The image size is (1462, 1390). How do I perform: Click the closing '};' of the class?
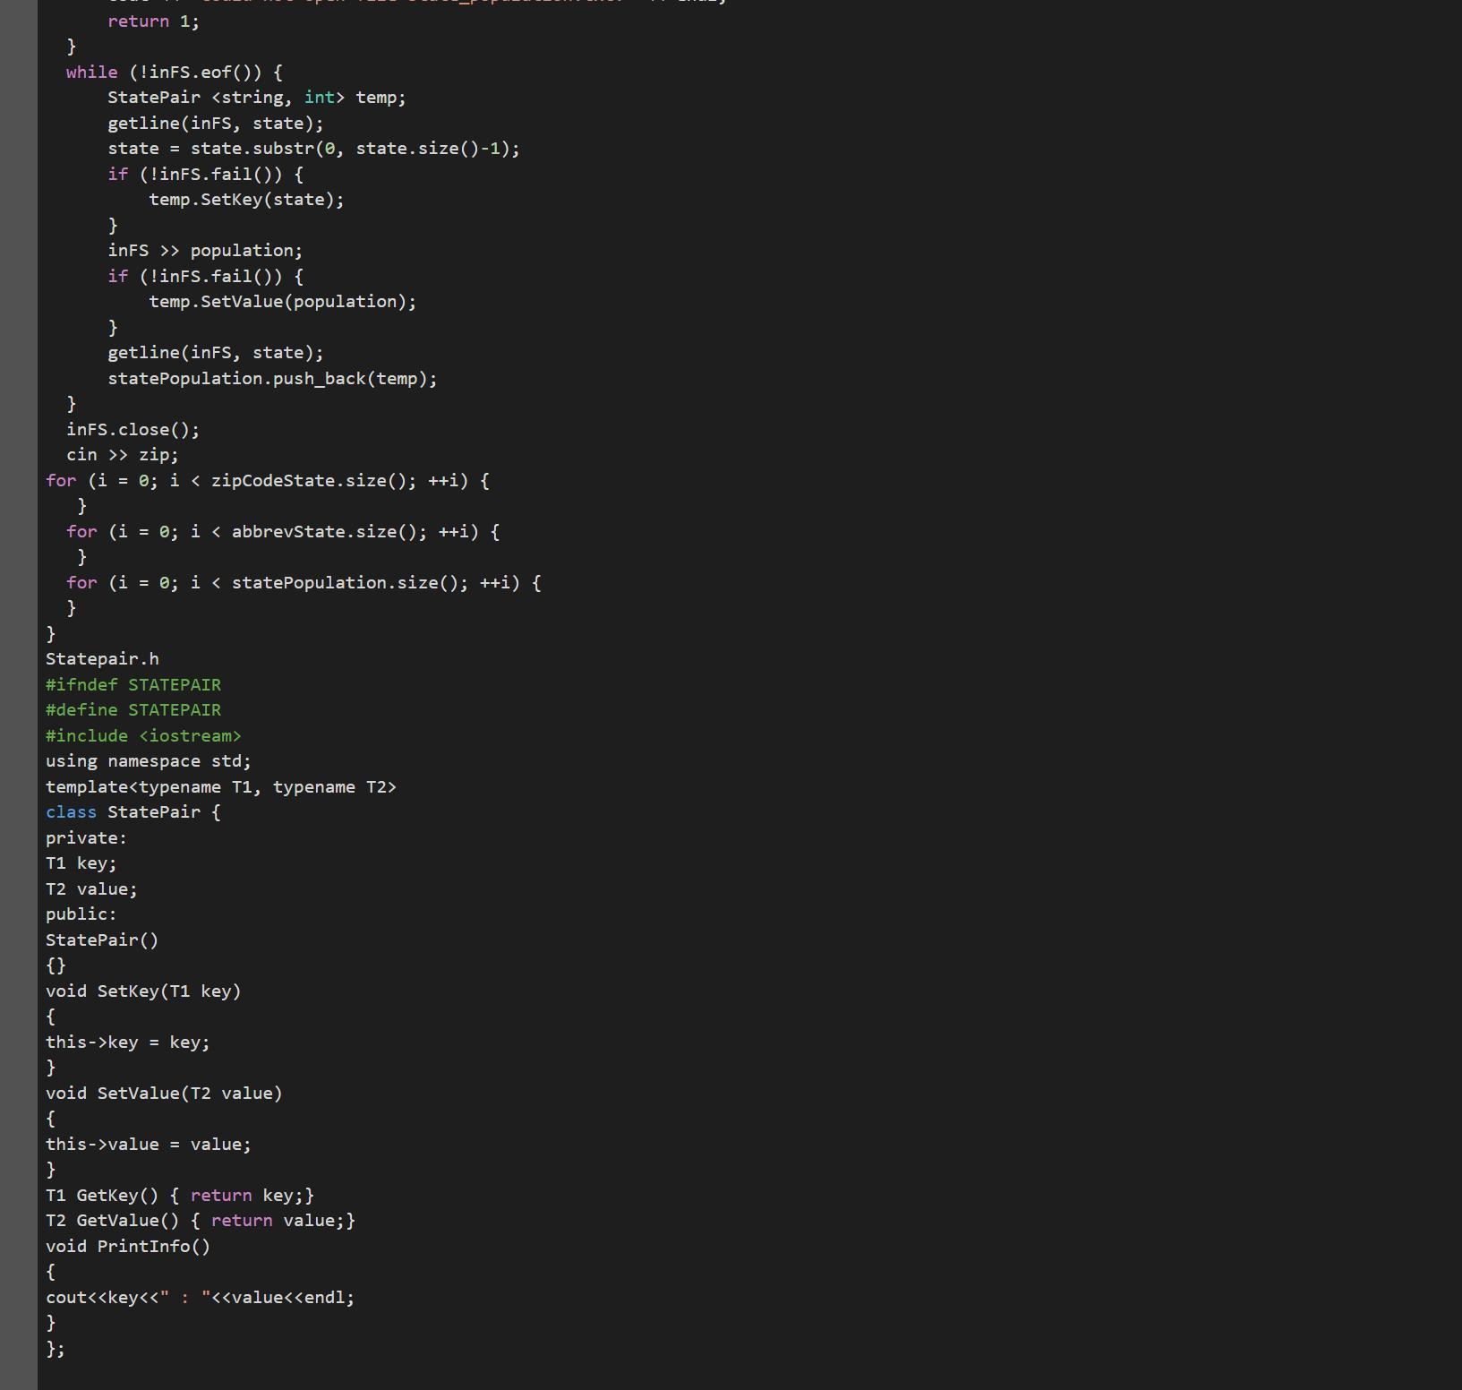[56, 1349]
